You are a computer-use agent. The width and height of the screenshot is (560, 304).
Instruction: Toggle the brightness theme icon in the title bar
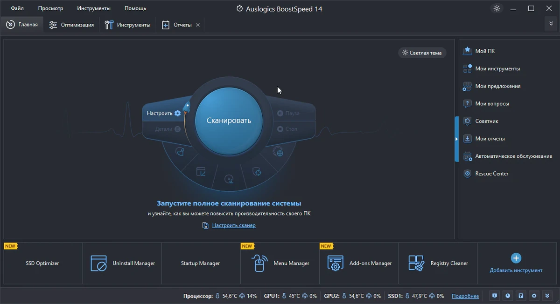497,8
